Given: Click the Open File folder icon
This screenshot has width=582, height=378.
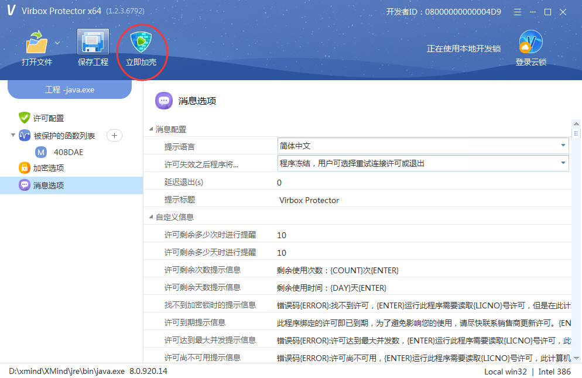Looking at the screenshot, I should tap(36, 42).
